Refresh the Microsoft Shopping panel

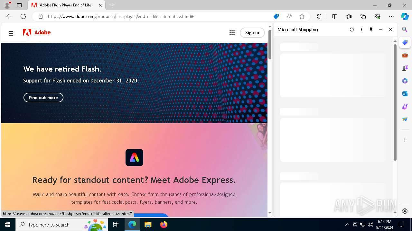point(352,30)
